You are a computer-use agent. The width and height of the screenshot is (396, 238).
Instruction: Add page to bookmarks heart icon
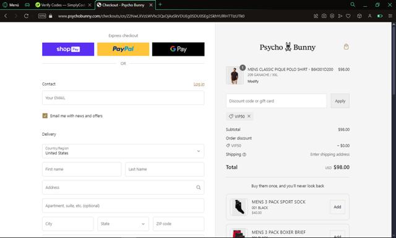pos(348,16)
